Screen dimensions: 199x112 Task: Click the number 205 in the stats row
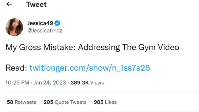48,102
